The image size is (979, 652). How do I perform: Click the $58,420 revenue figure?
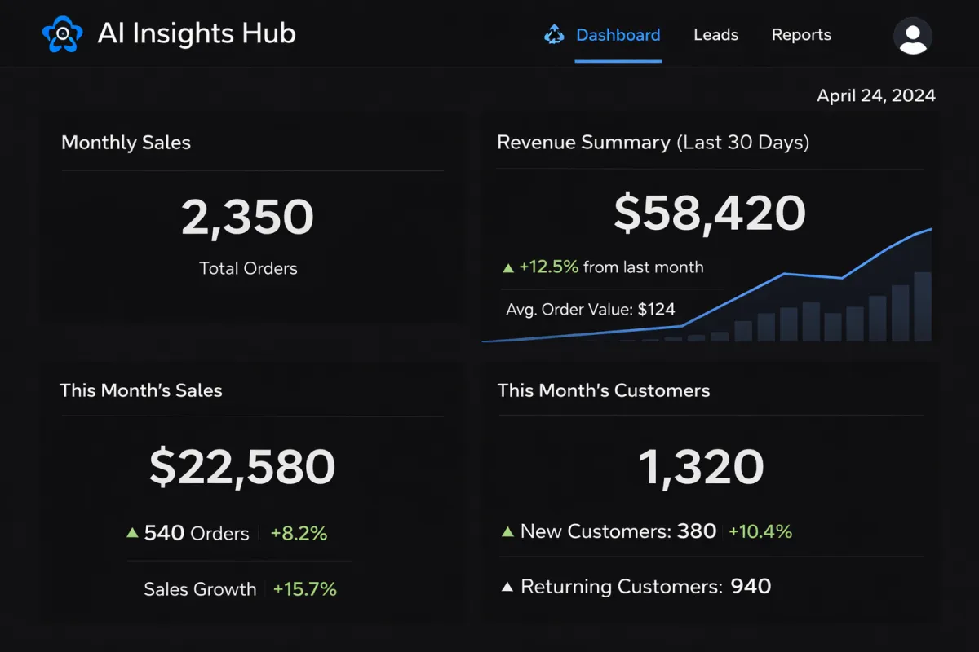coord(709,213)
